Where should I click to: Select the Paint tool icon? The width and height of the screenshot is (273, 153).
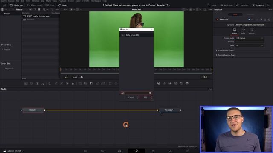tap(43, 83)
